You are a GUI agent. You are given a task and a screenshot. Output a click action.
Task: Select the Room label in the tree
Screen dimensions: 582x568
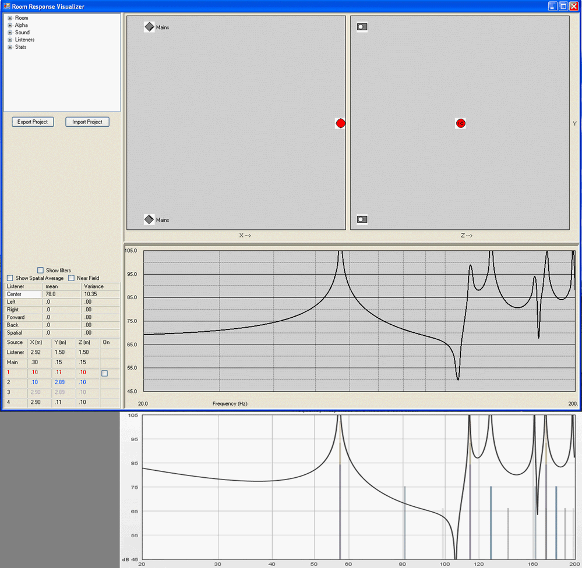point(22,18)
